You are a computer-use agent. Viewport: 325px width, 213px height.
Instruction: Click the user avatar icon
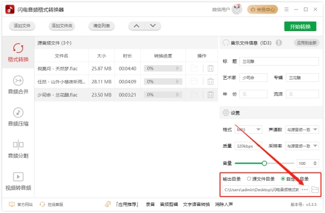[x=237, y=9]
